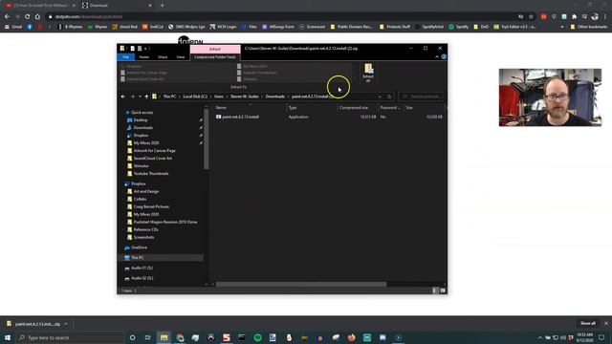This screenshot has height=344, width=612.
Task: Go back in File Explorer
Action: [123, 97]
